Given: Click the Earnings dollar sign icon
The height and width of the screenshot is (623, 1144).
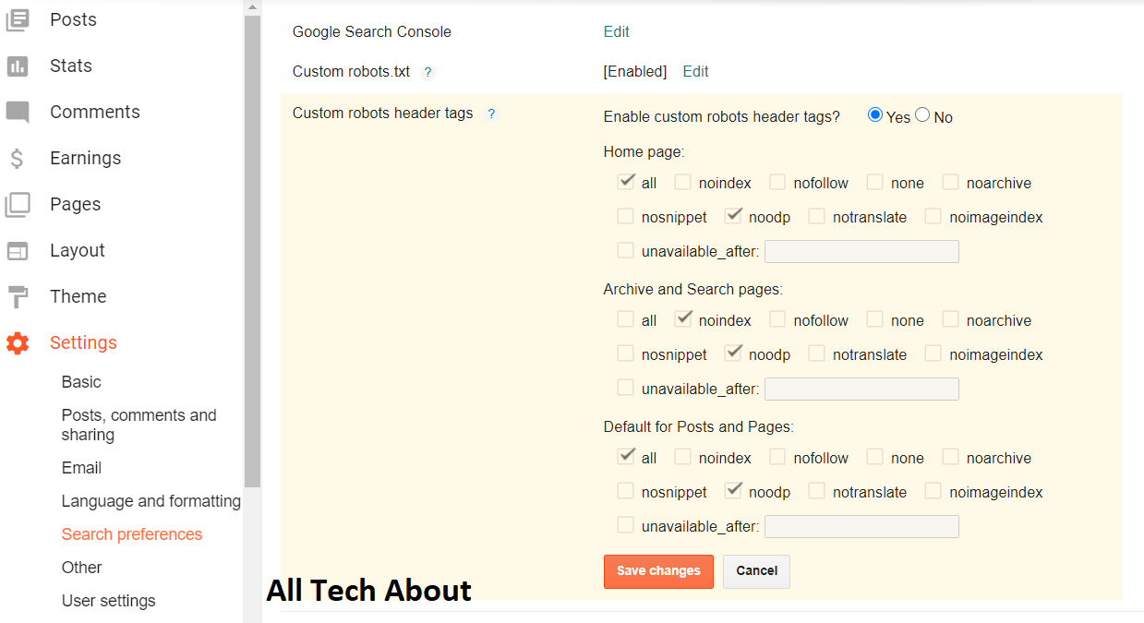Looking at the screenshot, I should [x=18, y=159].
